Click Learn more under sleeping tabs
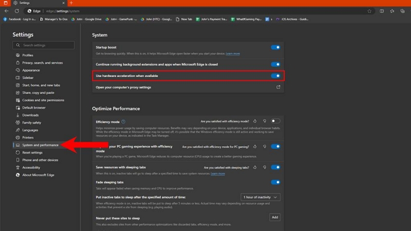 pos(218,174)
